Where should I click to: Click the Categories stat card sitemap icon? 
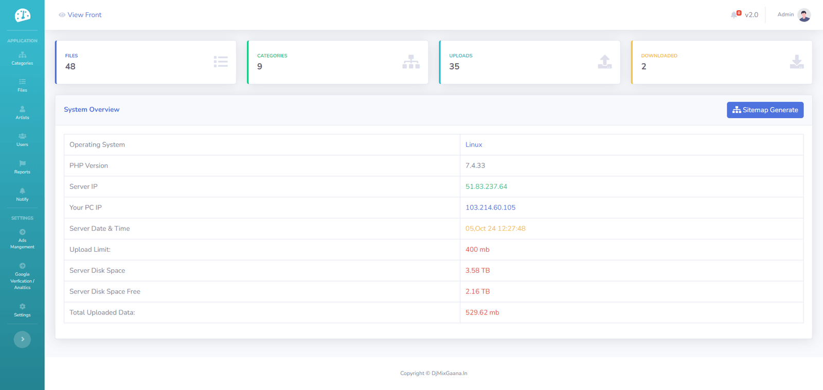click(411, 62)
